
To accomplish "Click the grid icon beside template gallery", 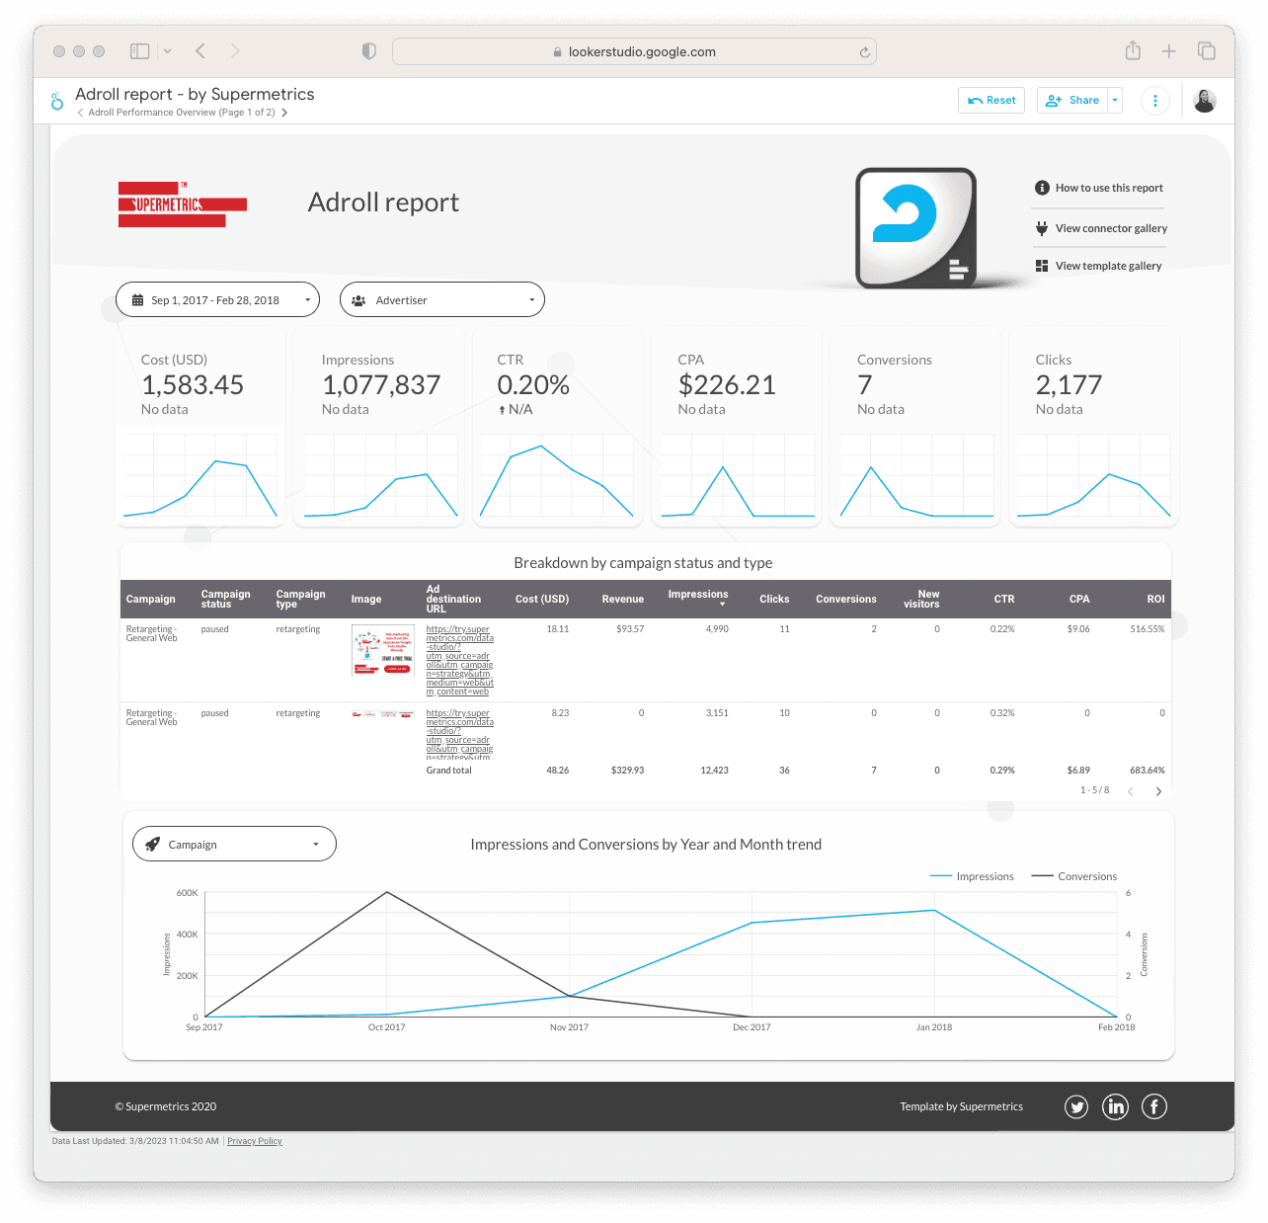I will pyautogui.click(x=1042, y=266).
